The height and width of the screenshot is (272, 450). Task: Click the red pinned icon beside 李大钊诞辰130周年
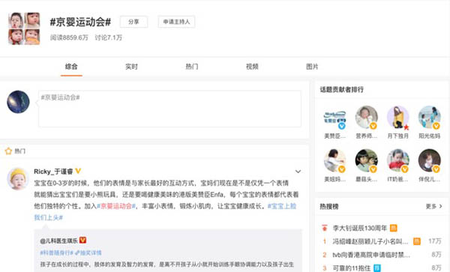click(325, 228)
